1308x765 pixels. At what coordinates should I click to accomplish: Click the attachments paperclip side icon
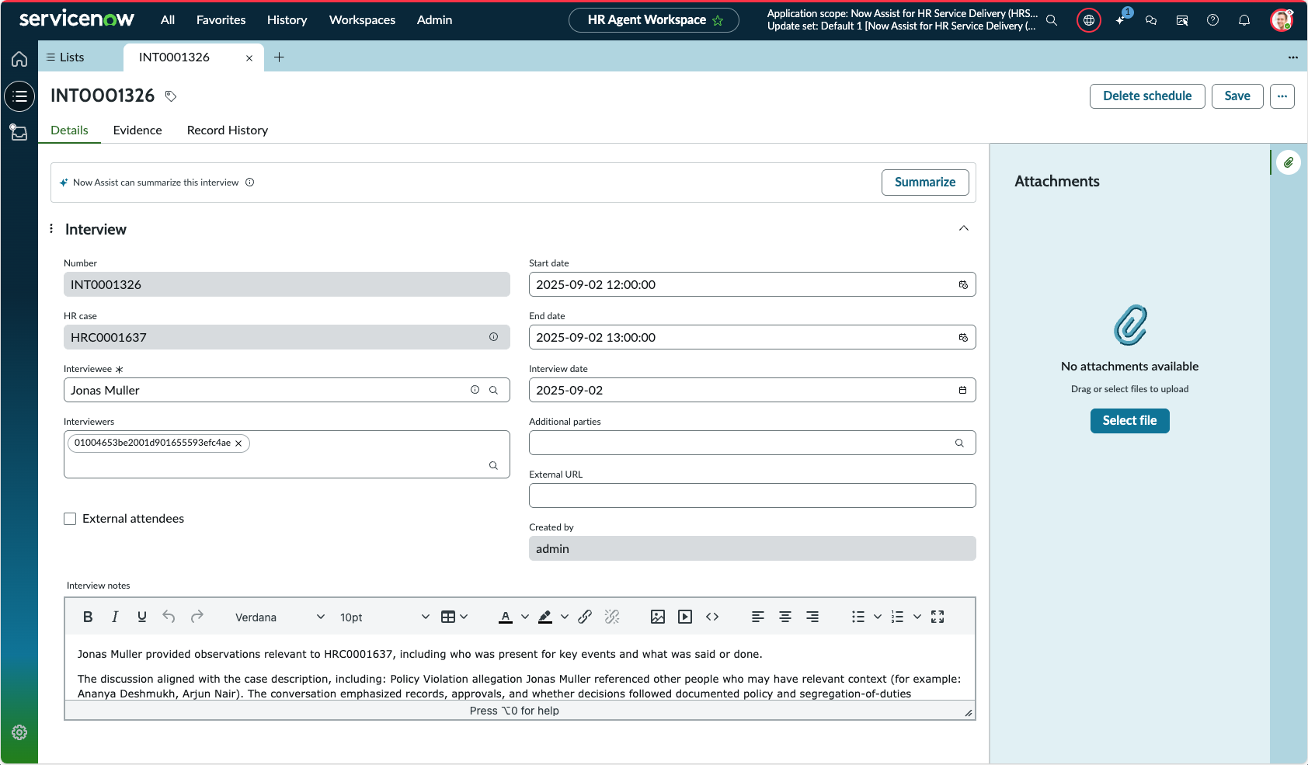[x=1289, y=162]
